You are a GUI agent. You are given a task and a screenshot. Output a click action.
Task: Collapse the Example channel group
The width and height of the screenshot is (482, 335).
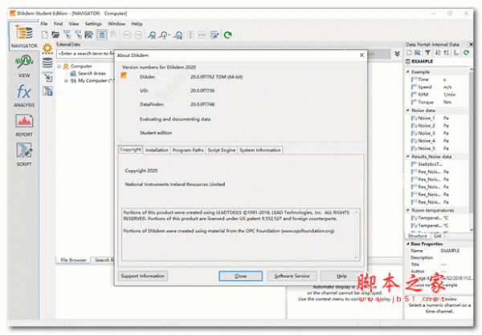[x=408, y=72]
